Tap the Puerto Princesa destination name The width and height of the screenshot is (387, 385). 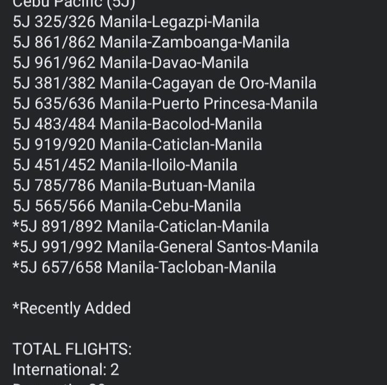click(209, 104)
